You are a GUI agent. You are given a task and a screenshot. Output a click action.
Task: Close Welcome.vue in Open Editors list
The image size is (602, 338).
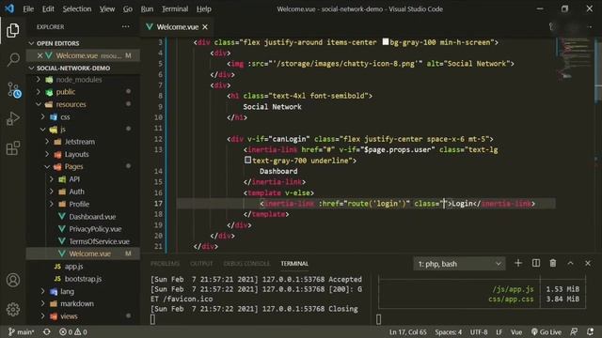40,55
